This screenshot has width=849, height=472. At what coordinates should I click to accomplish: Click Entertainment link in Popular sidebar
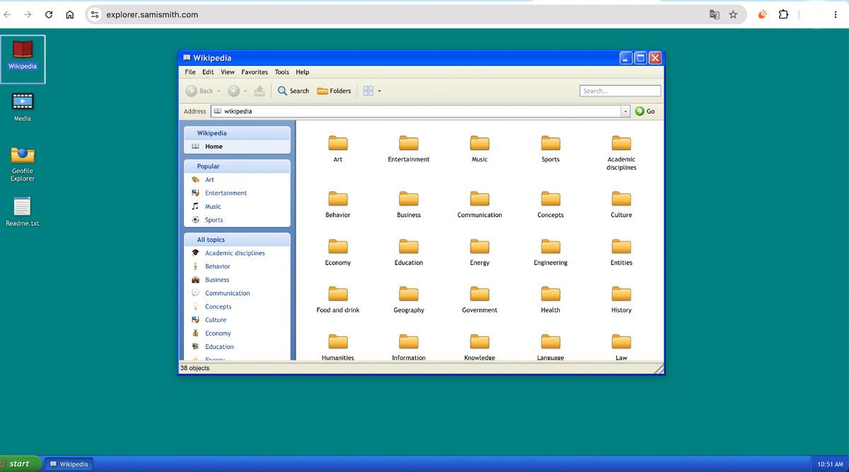click(226, 193)
